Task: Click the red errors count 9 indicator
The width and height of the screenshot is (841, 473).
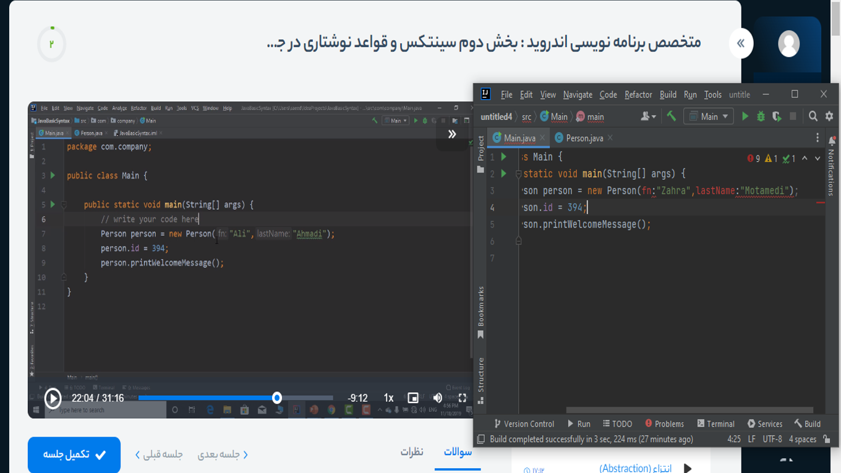Action: pyautogui.click(x=753, y=159)
